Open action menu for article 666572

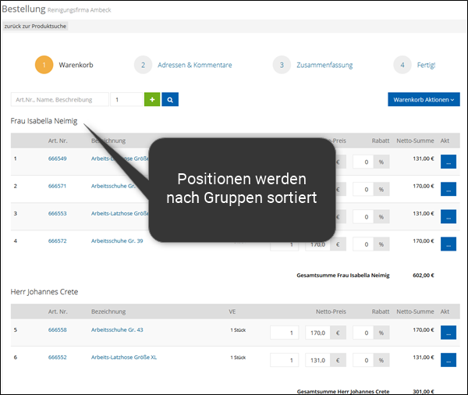click(x=450, y=244)
